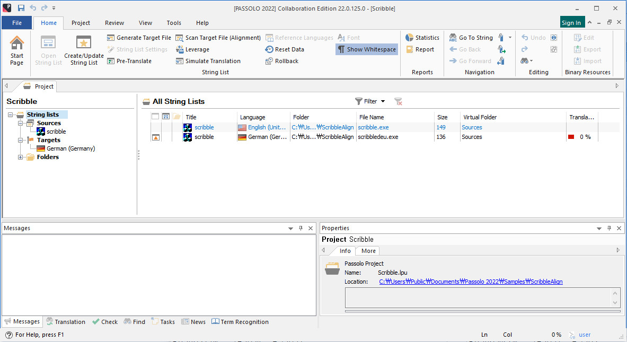
Task: Click the user status bar link
Action: tap(584, 335)
